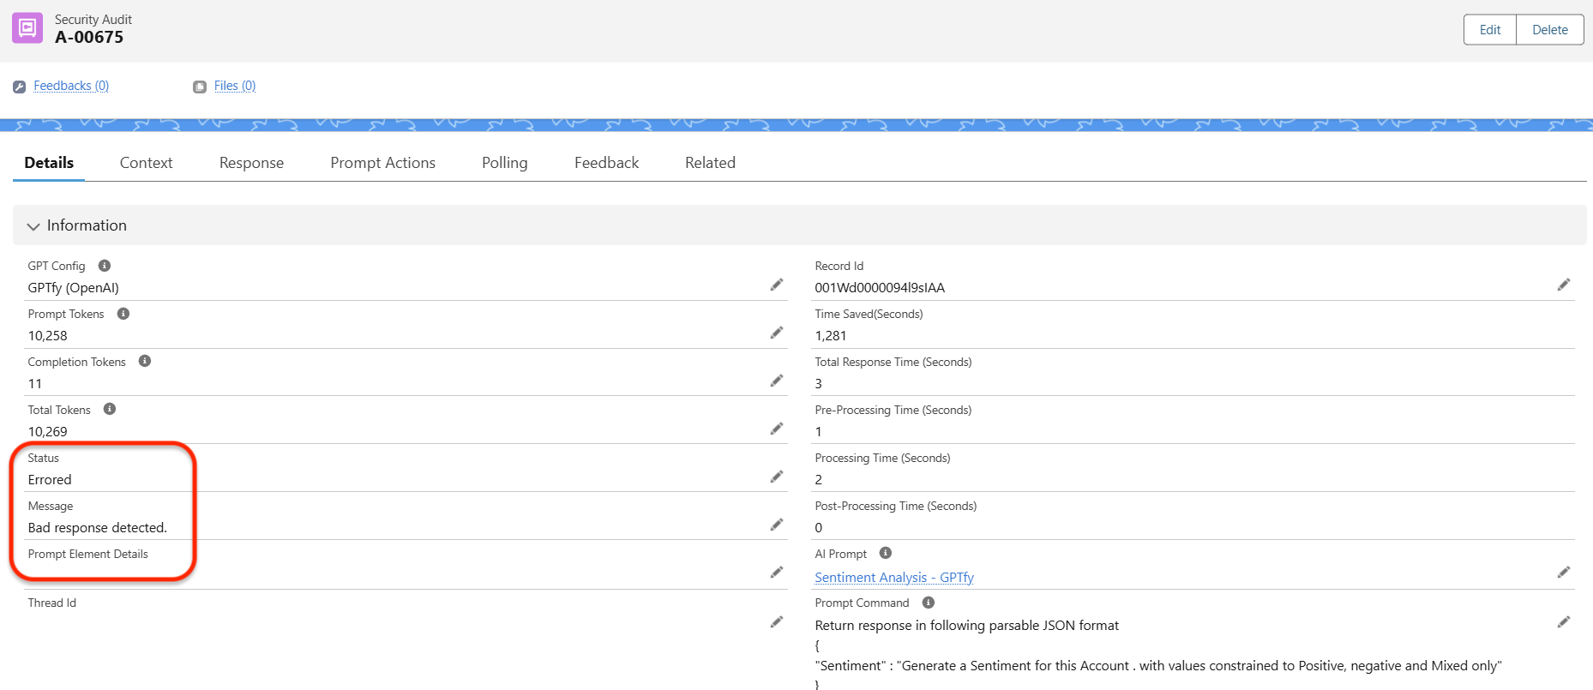Collapse the Information section
This screenshot has width=1593, height=690.
coord(34,226)
